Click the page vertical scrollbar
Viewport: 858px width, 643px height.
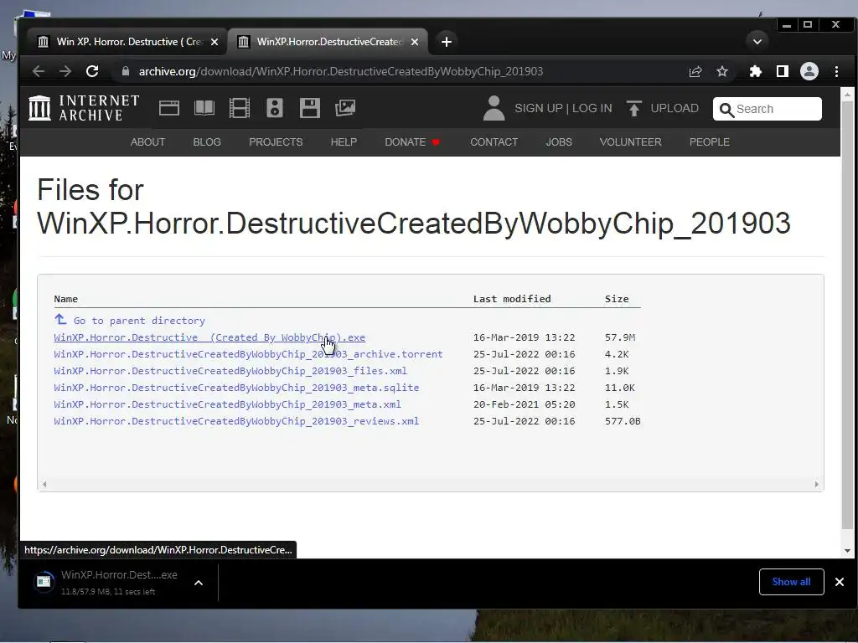pyautogui.click(x=847, y=315)
